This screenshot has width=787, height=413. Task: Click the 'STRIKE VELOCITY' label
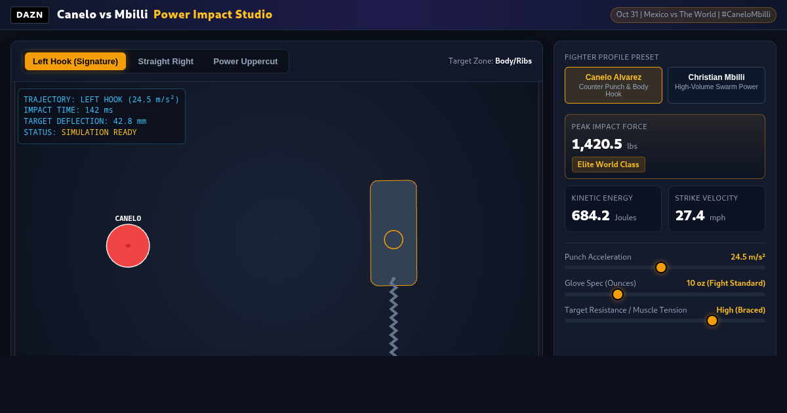pos(706,198)
